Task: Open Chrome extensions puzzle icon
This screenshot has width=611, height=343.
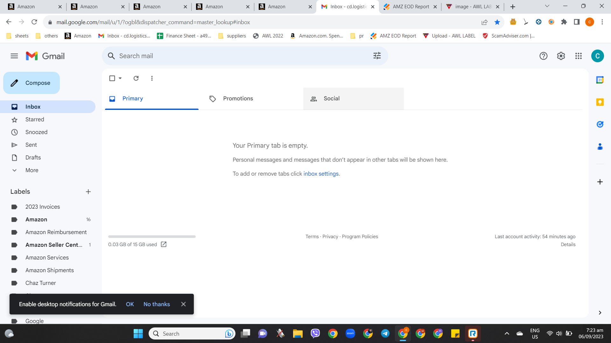Action: tap(564, 22)
